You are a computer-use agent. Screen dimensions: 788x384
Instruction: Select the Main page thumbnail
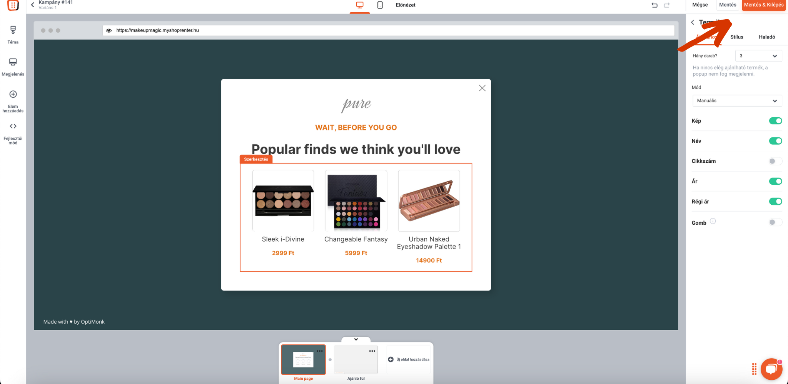coord(303,360)
